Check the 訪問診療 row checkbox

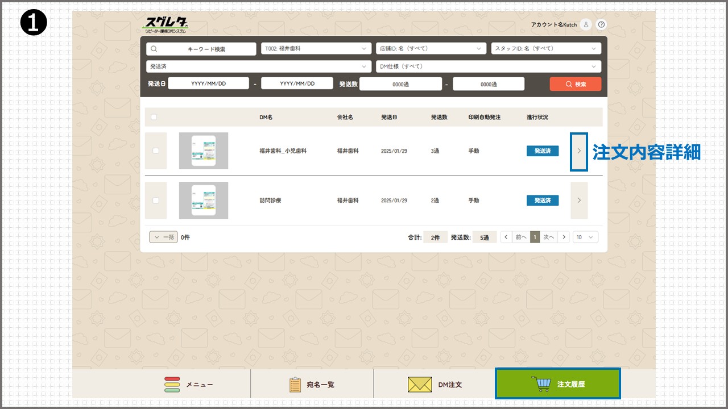click(x=156, y=200)
